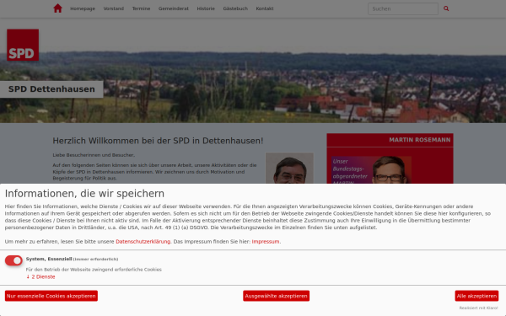Open the Kontakt menu item
This screenshot has height=316, width=506.
click(x=265, y=8)
